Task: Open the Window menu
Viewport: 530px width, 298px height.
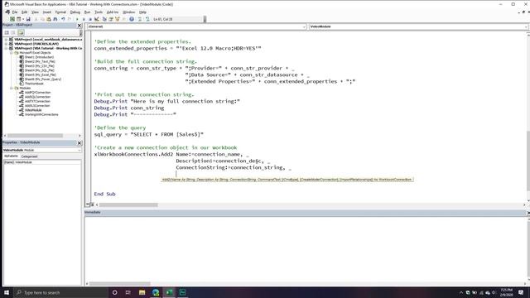Action: tap(129, 12)
